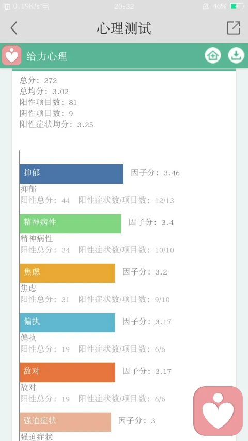Tap the 阳性症状均分: 3.25 line

pos(56,124)
